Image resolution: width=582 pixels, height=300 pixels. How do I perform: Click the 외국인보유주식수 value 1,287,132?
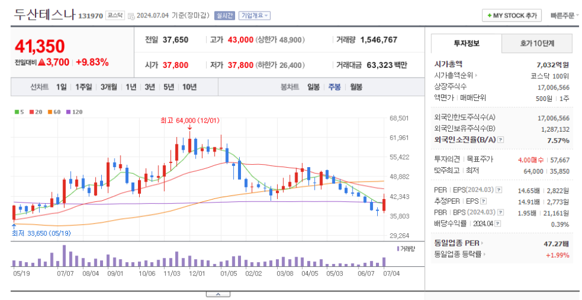(x=555, y=129)
